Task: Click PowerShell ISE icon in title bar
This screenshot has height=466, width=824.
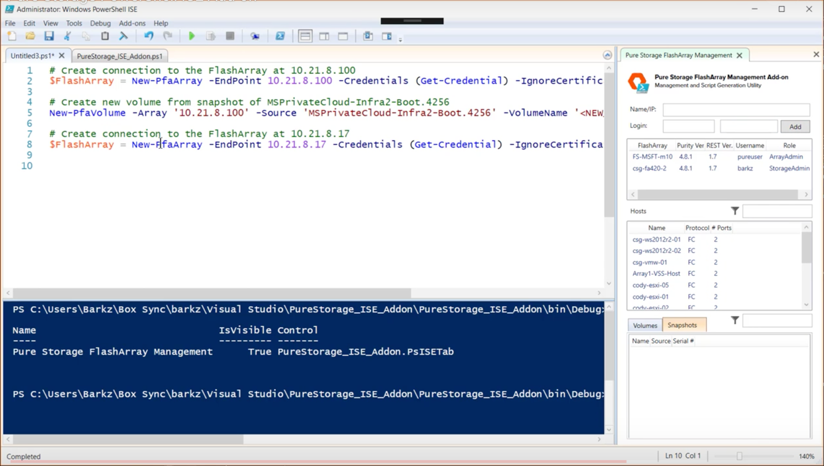Action: [x=9, y=9]
